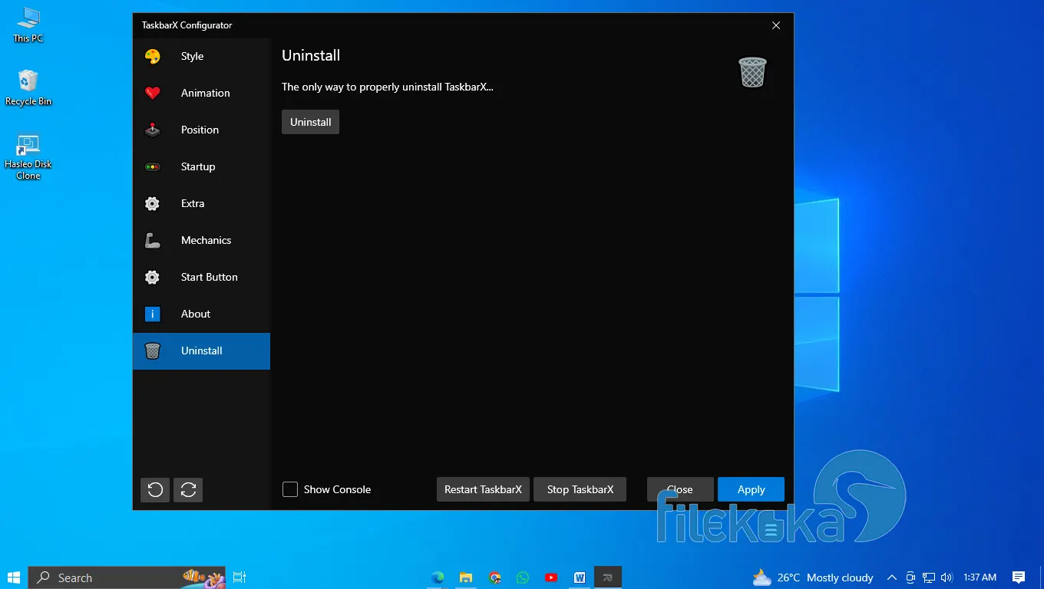This screenshot has width=1044, height=589.
Task: Close the TaskbarX Configurator window with the title bar X
Action: point(776,25)
